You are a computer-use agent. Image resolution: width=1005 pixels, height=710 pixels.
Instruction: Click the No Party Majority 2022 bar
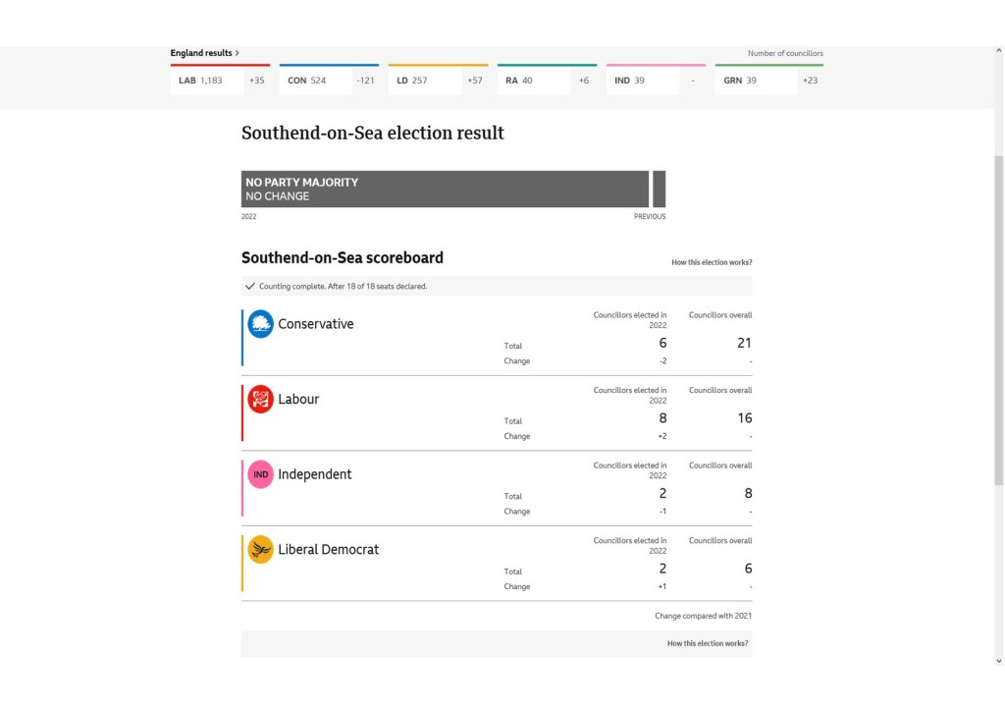click(x=445, y=189)
